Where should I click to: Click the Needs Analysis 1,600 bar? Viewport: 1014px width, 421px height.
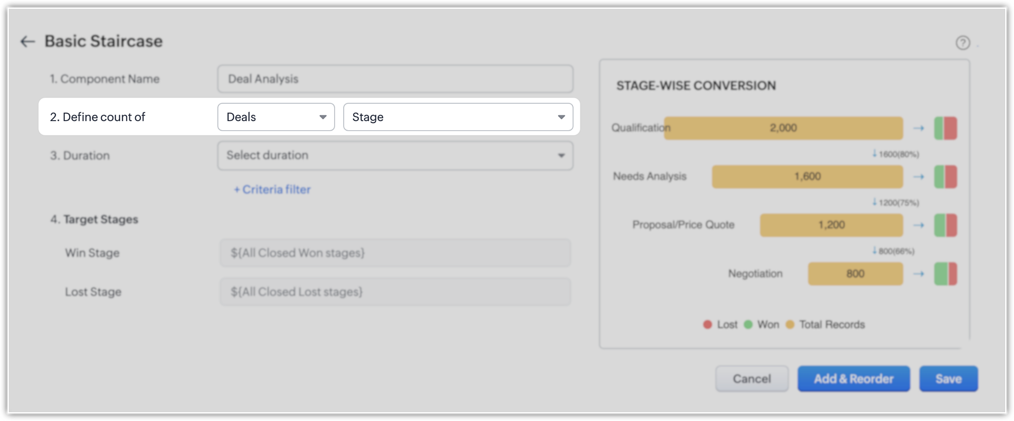click(x=807, y=177)
